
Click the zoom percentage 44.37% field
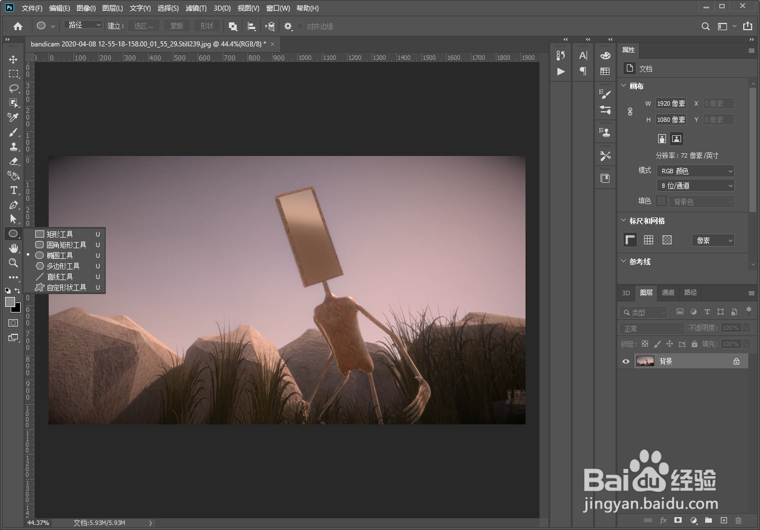[x=38, y=523]
